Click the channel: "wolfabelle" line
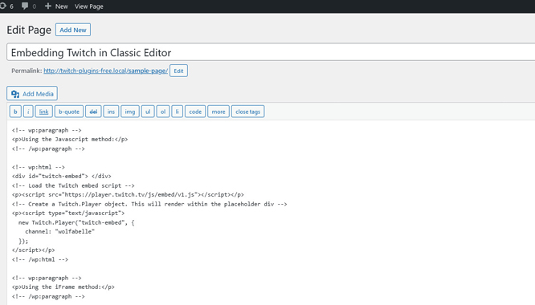Viewport: 535px width, 305px height. [59, 232]
